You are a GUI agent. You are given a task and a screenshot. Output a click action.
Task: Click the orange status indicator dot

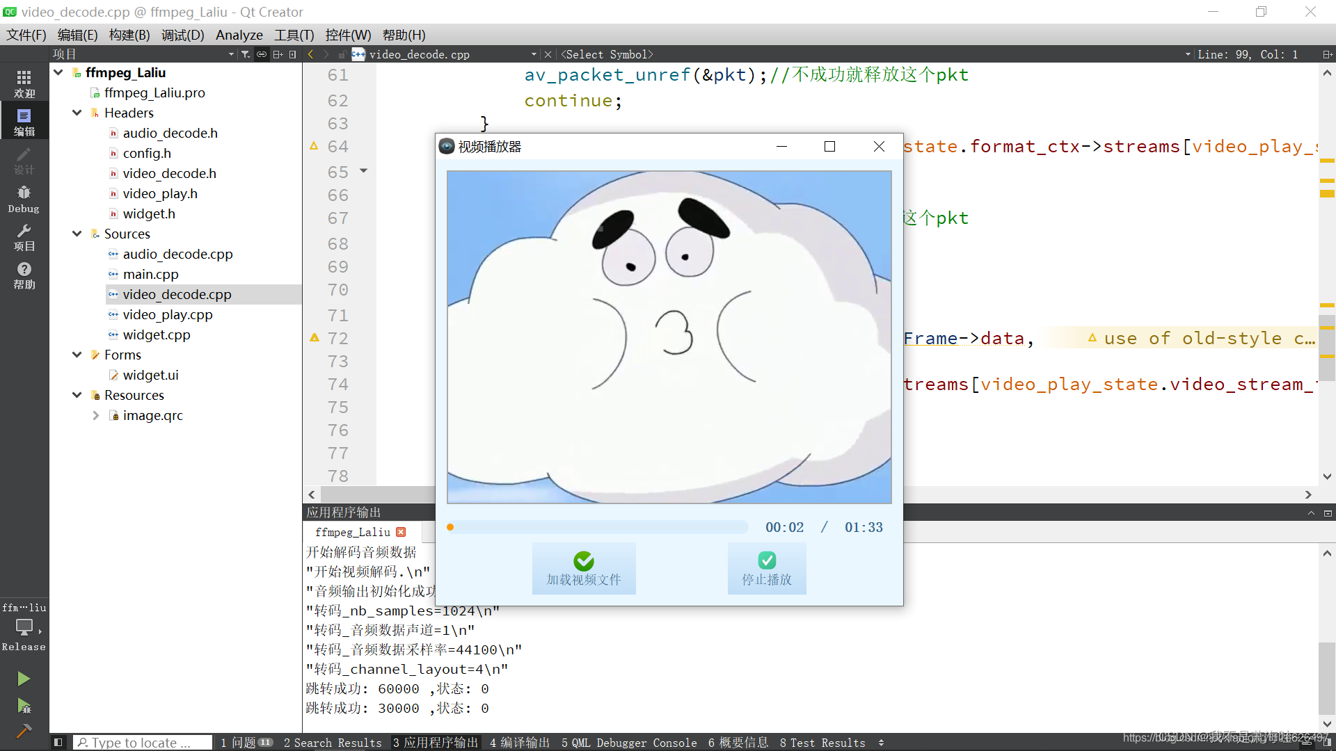pos(450,527)
